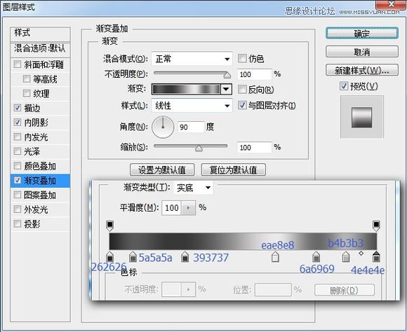Open the 样式 linear style dropdown

click(x=192, y=106)
